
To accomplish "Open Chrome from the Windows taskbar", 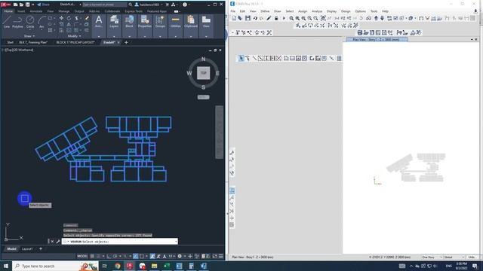I will pos(118,266).
